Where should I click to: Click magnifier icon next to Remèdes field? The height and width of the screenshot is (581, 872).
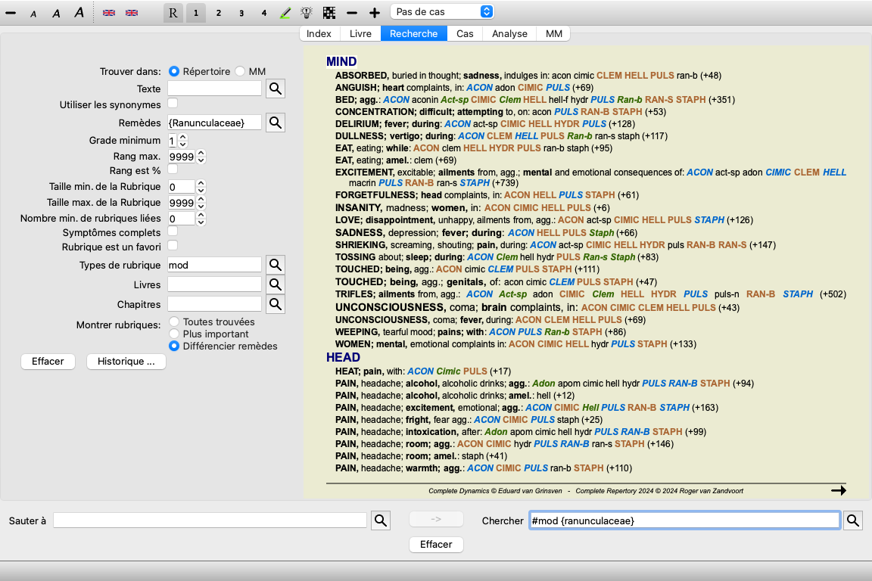click(x=276, y=123)
